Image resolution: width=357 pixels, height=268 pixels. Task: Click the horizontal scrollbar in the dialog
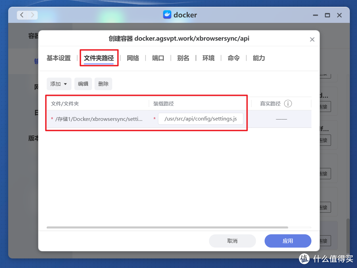click(167, 227)
